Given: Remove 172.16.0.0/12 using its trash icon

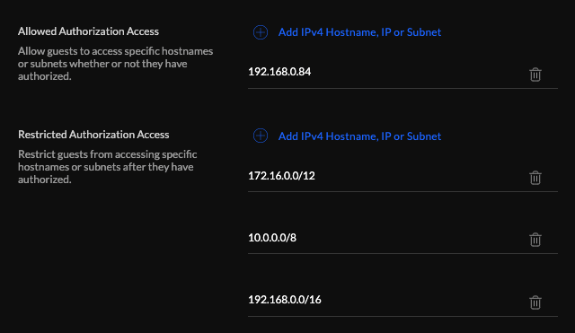Looking at the screenshot, I should click(535, 178).
